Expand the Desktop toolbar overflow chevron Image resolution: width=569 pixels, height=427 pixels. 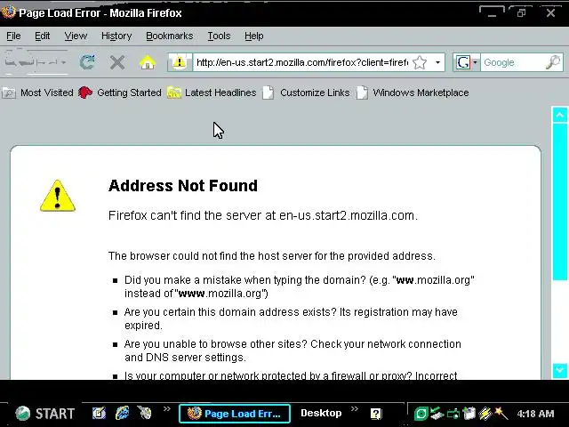355,409
